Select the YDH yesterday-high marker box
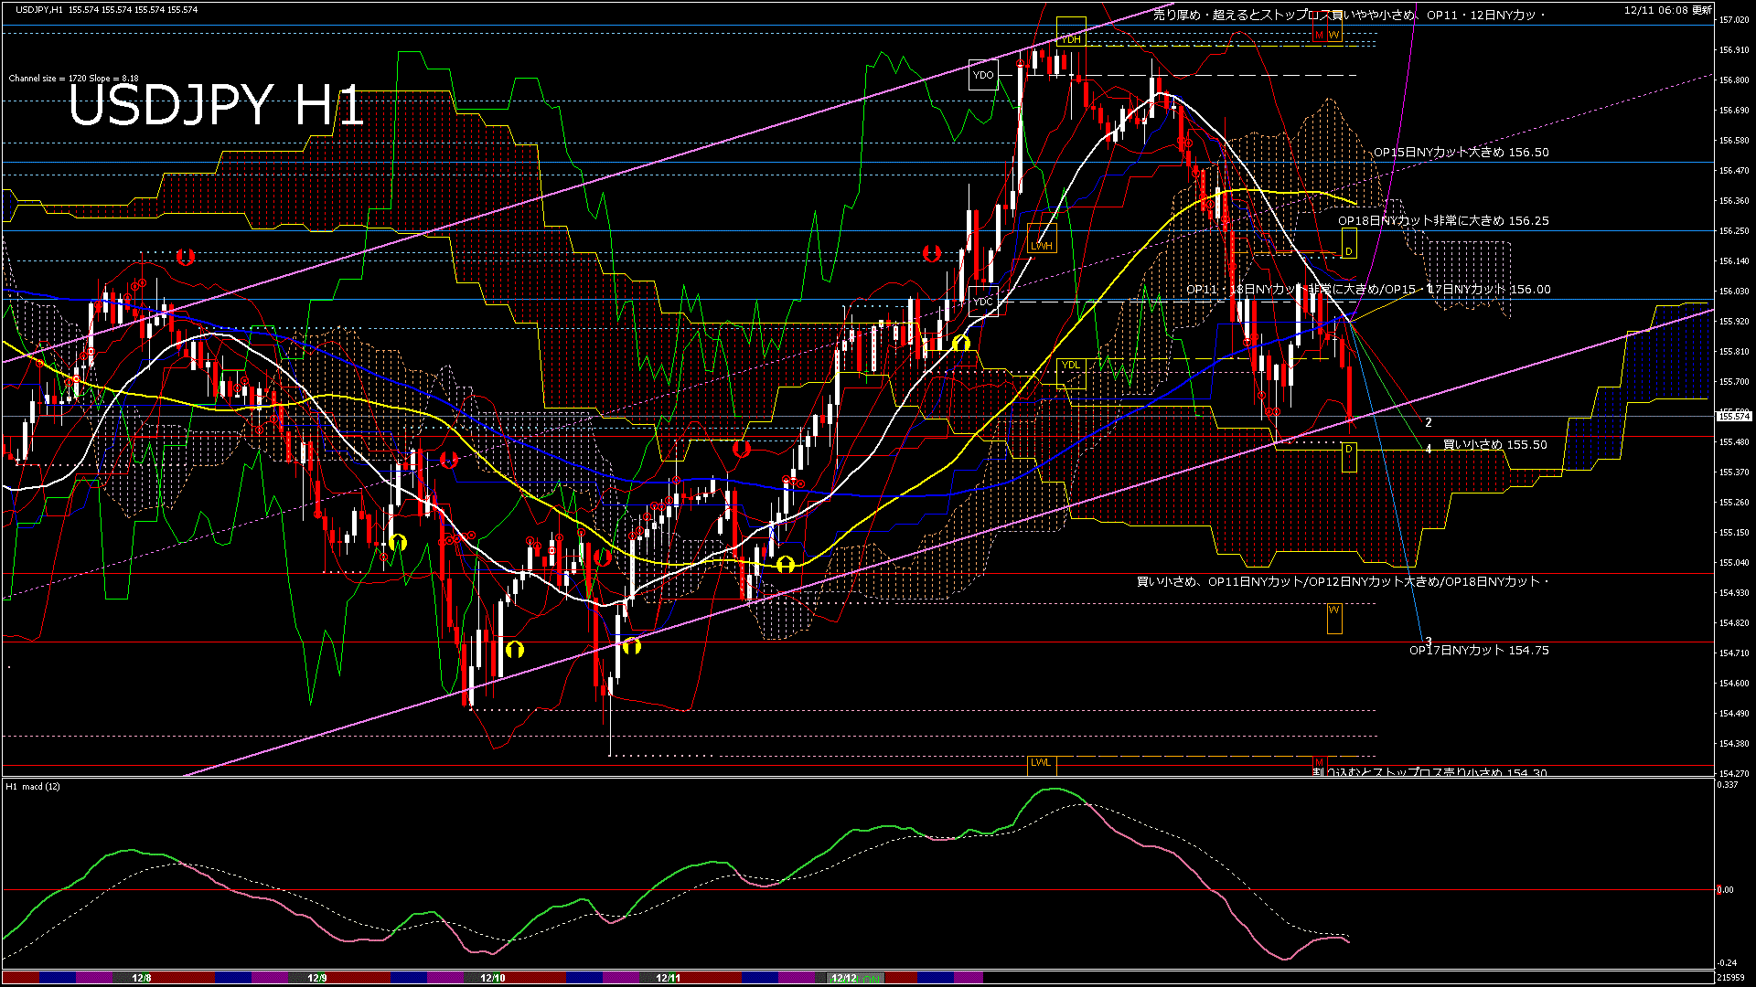1756x987 pixels. [x=1070, y=38]
